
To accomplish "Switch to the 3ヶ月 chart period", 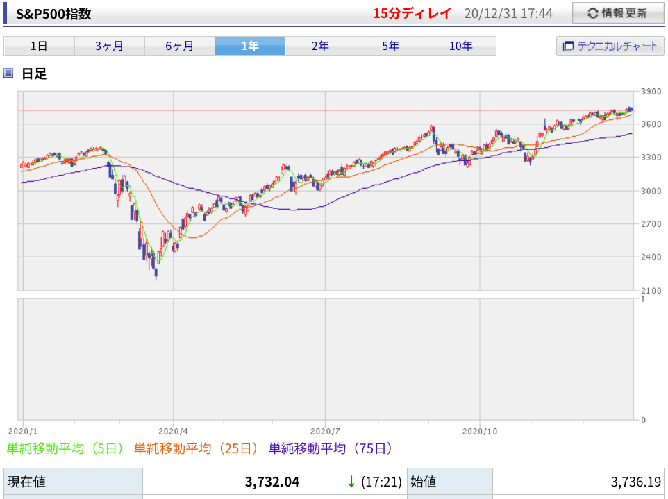I will pos(110,46).
